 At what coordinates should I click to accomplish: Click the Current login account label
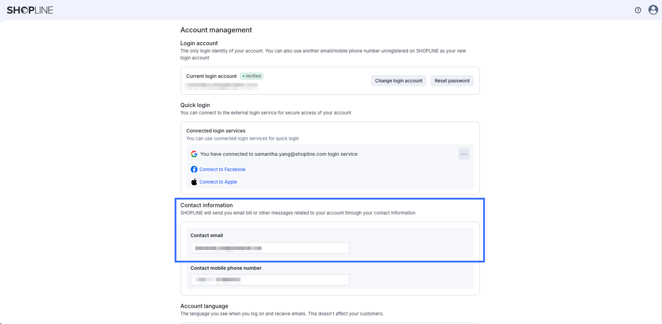click(211, 76)
